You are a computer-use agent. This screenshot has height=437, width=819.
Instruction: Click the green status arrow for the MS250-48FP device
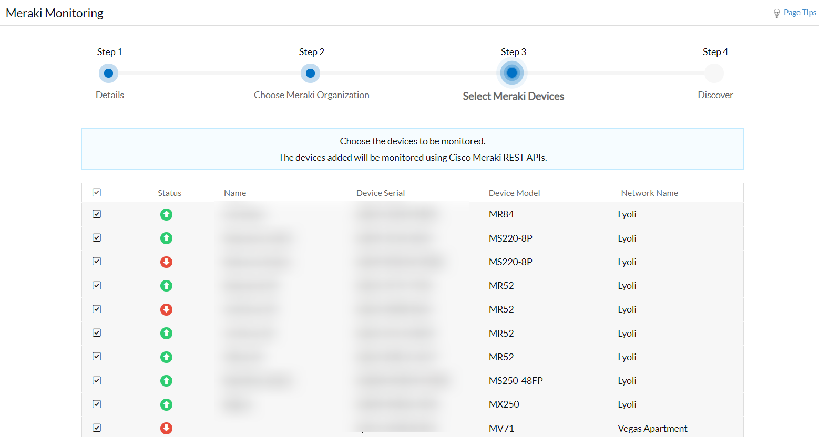(166, 380)
